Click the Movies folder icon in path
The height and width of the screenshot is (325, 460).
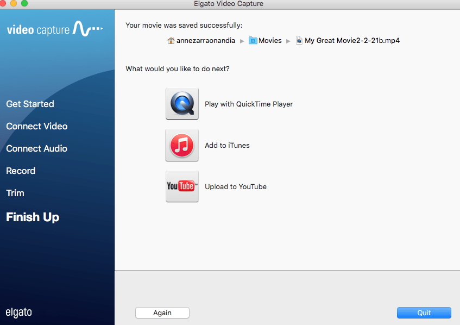253,41
